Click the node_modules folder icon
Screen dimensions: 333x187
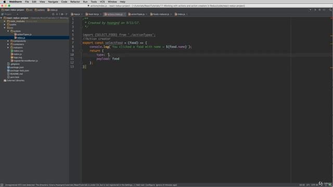tap(8, 21)
